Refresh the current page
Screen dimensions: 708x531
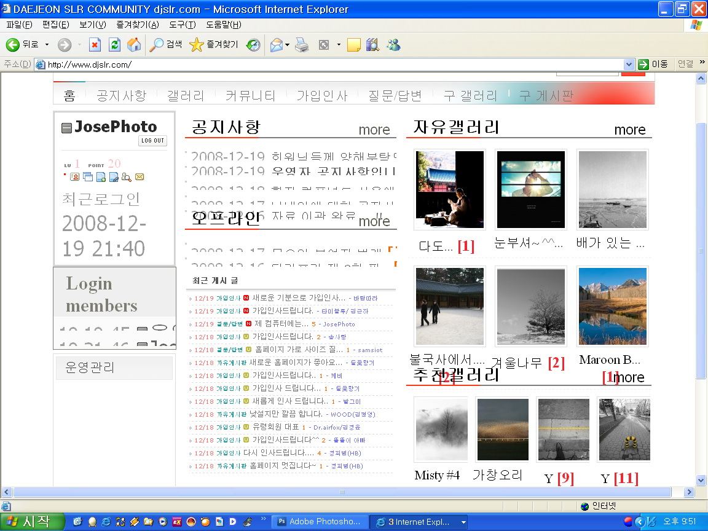coord(114,45)
